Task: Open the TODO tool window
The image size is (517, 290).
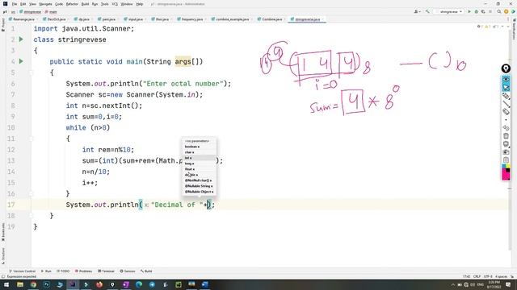Action: tap(63, 271)
